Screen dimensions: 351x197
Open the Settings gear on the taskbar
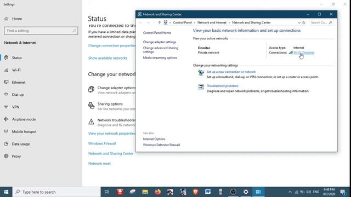[246, 192]
